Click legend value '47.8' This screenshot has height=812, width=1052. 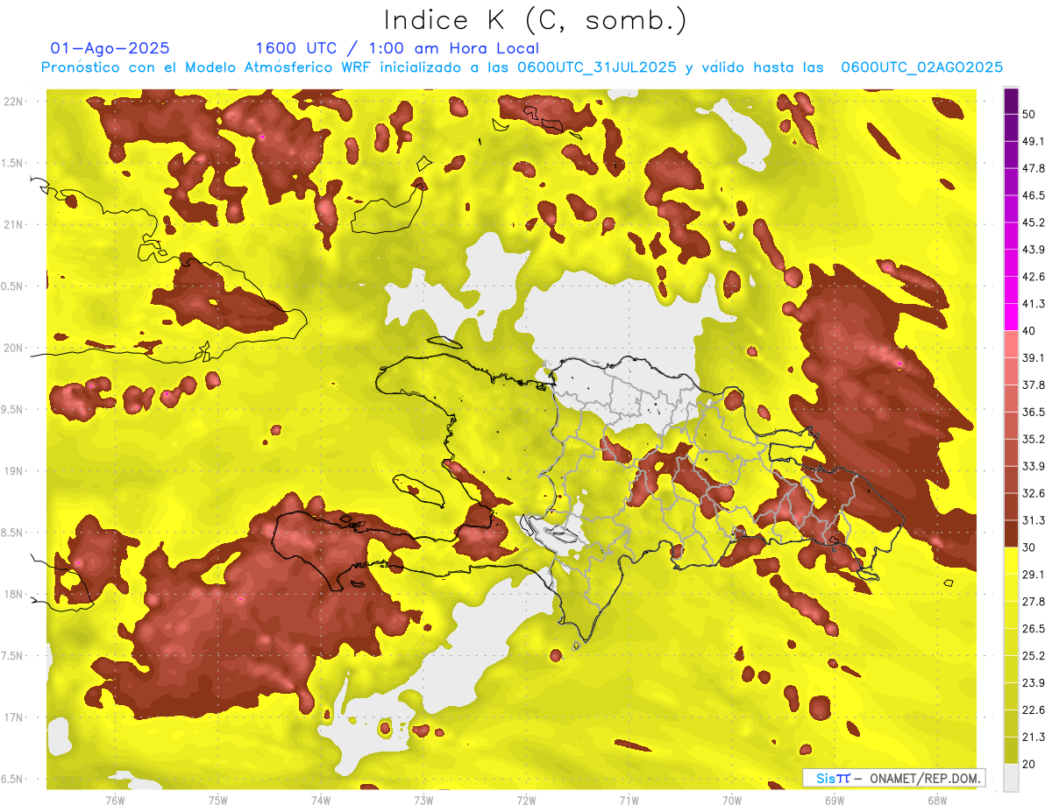pyautogui.click(x=1032, y=168)
